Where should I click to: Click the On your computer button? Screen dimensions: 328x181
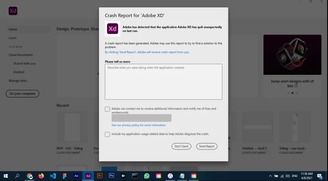pyautogui.click(x=22, y=93)
